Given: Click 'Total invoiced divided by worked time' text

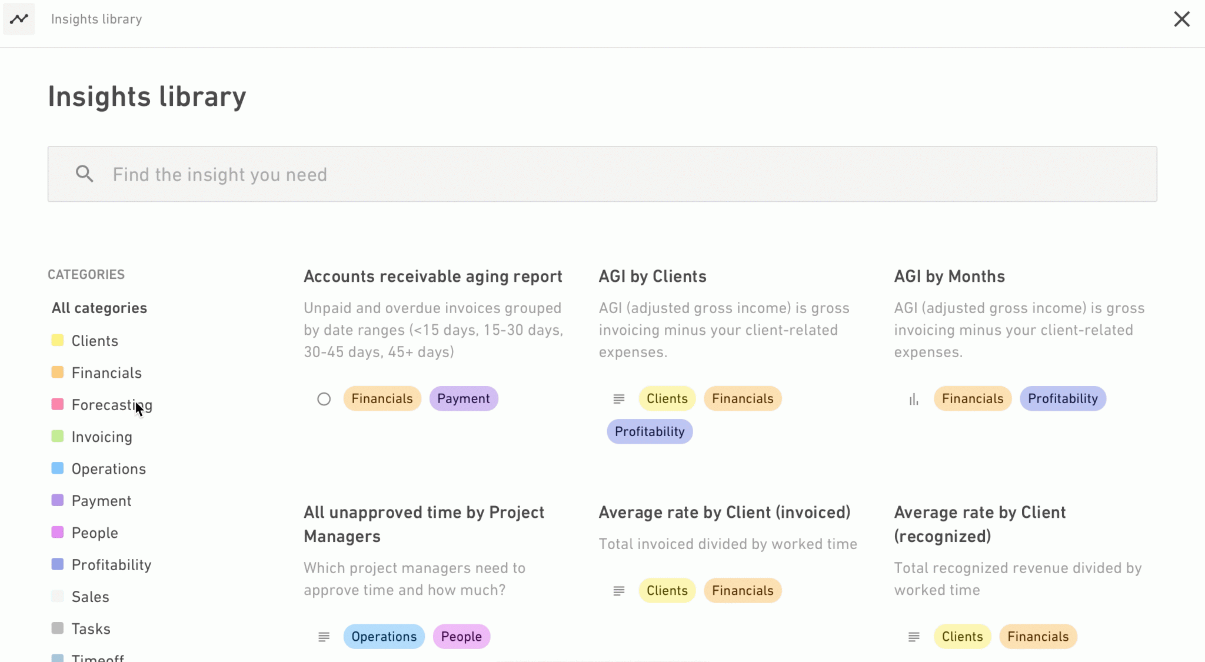Looking at the screenshot, I should click(x=728, y=544).
